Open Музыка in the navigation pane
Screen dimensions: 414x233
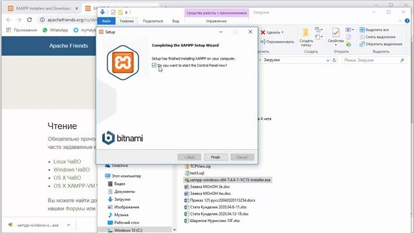pyautogui.click(x=118, y=215)
